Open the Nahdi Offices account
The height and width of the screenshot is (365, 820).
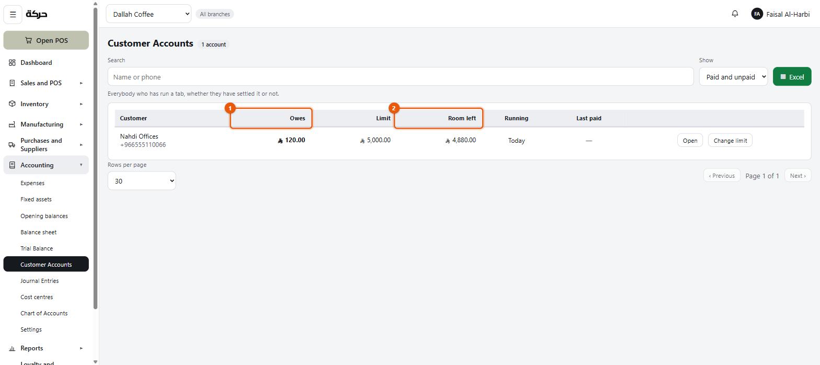click(x=690, y=140)
